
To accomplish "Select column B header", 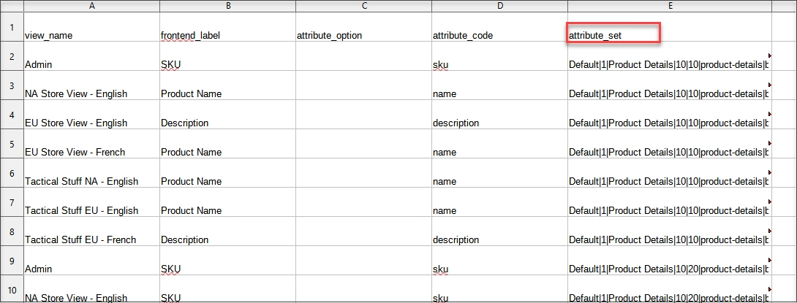I will (227, 6).
